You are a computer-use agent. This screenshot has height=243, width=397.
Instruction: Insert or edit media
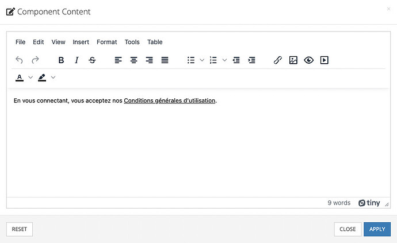point(325,60)
